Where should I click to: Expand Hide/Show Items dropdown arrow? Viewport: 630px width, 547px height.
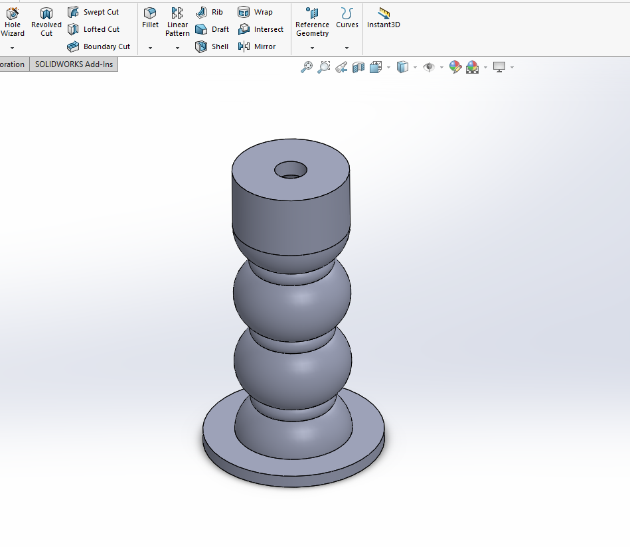click(x=441, y=68)
